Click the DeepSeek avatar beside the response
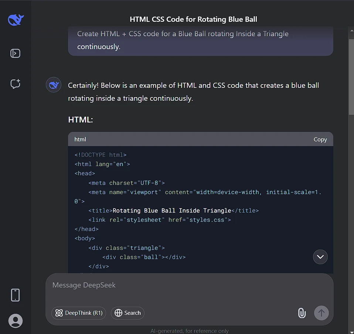 [54, 85]
